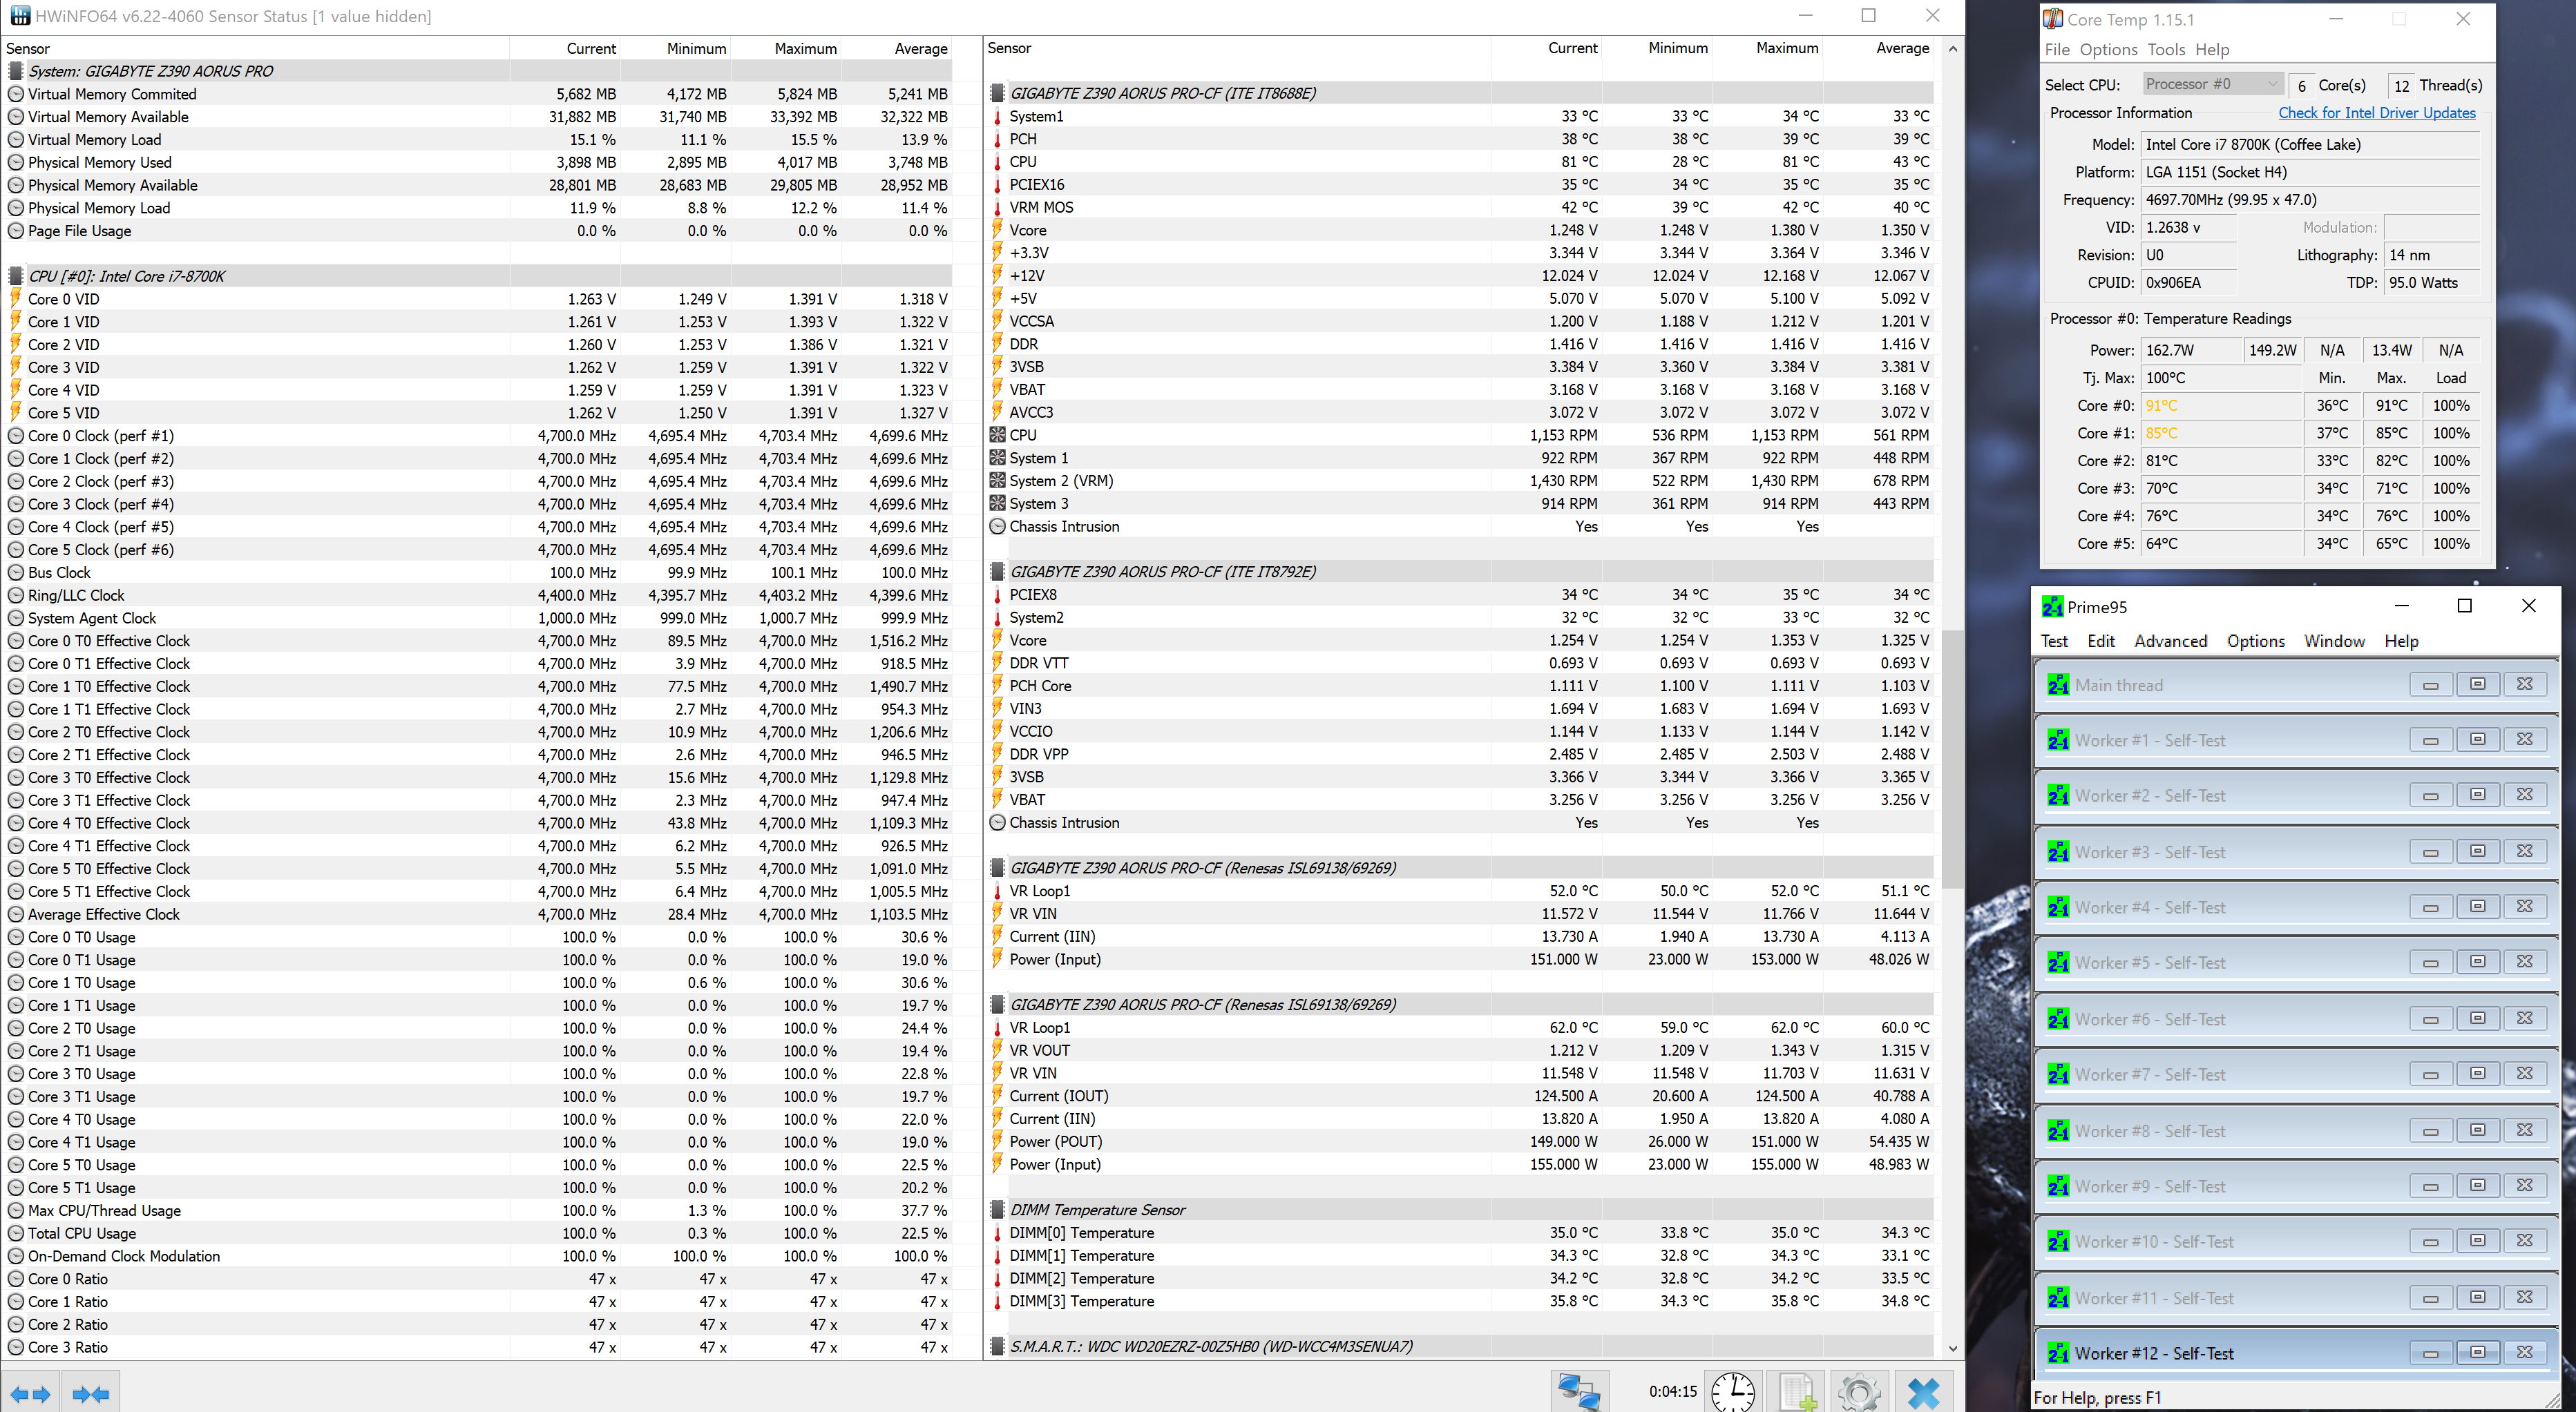2576x1412 pixels.
Task: Restore the Worker #1 Self-Test child window
Action: click(2477, 739)
